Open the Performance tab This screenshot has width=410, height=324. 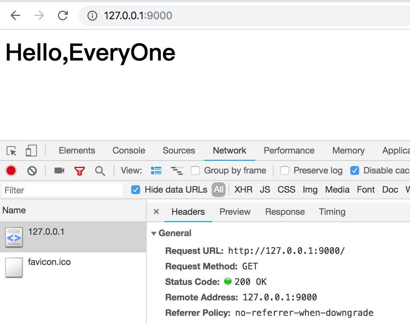point(289,151)
